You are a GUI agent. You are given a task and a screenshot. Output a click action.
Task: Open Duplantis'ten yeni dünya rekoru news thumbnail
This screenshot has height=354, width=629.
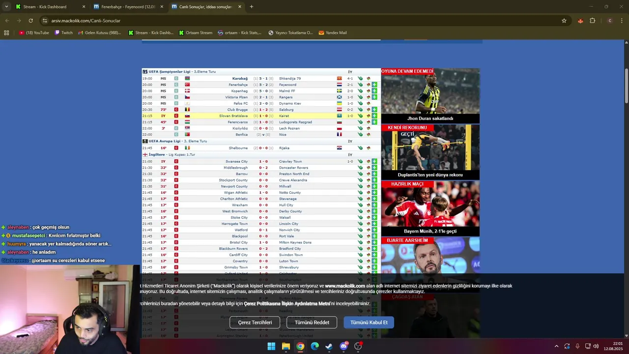point(430,152)
